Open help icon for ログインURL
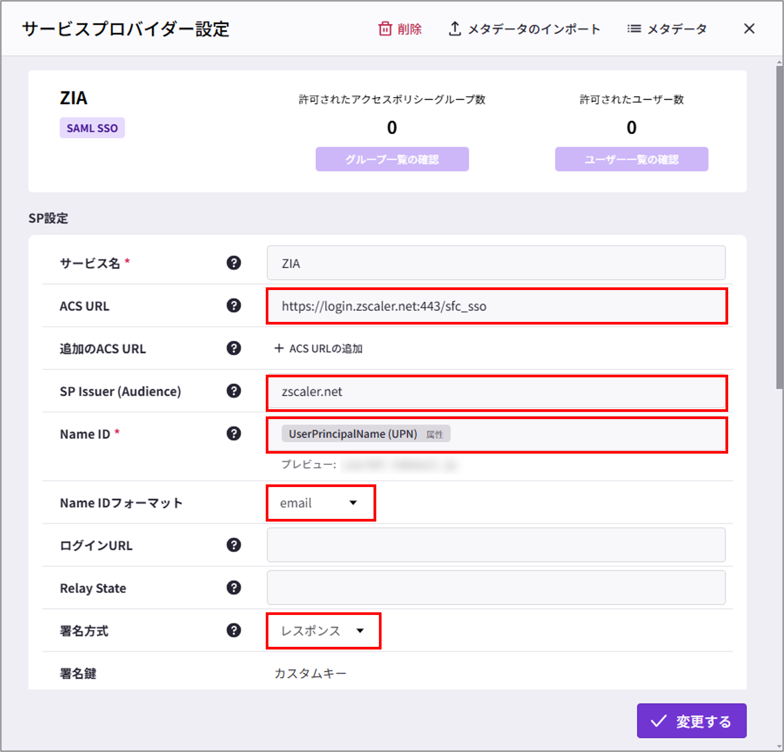 point(233,545)
